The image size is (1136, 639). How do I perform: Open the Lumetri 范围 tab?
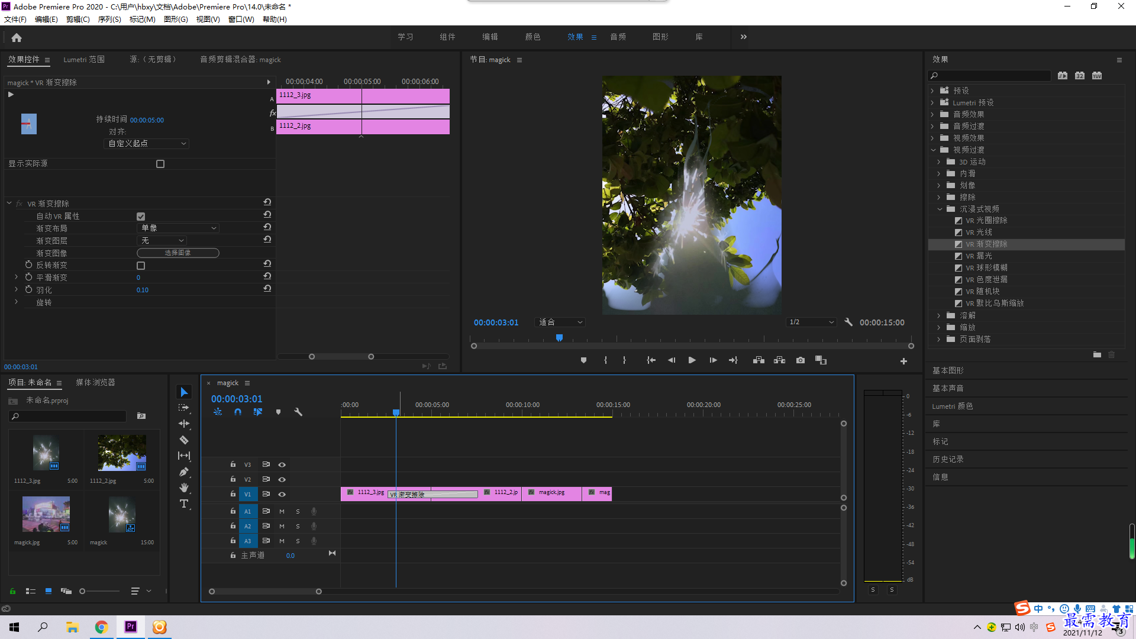click(x=84, y=60)
